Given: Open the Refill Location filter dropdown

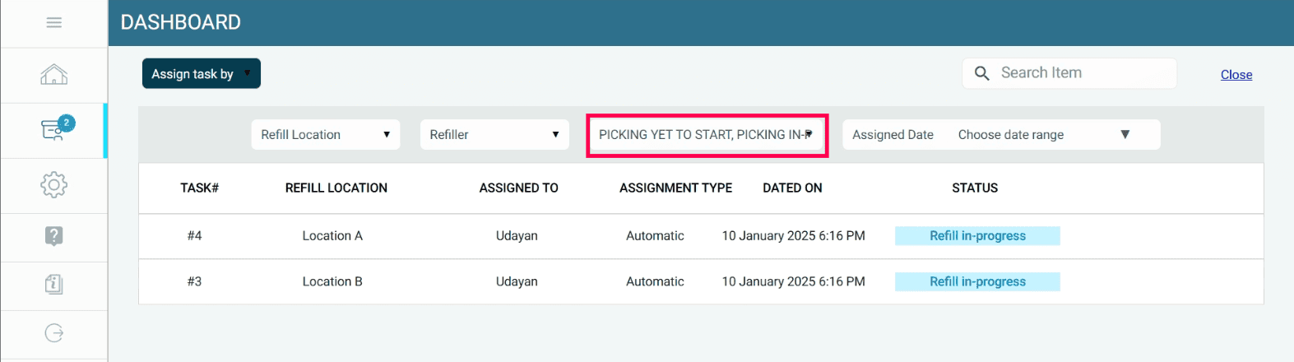Looking at the screenshot, I should pyautogui.click(x=325, y=135).
